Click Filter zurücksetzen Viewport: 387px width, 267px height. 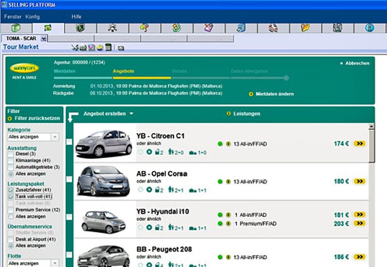(x=37, y=118)
